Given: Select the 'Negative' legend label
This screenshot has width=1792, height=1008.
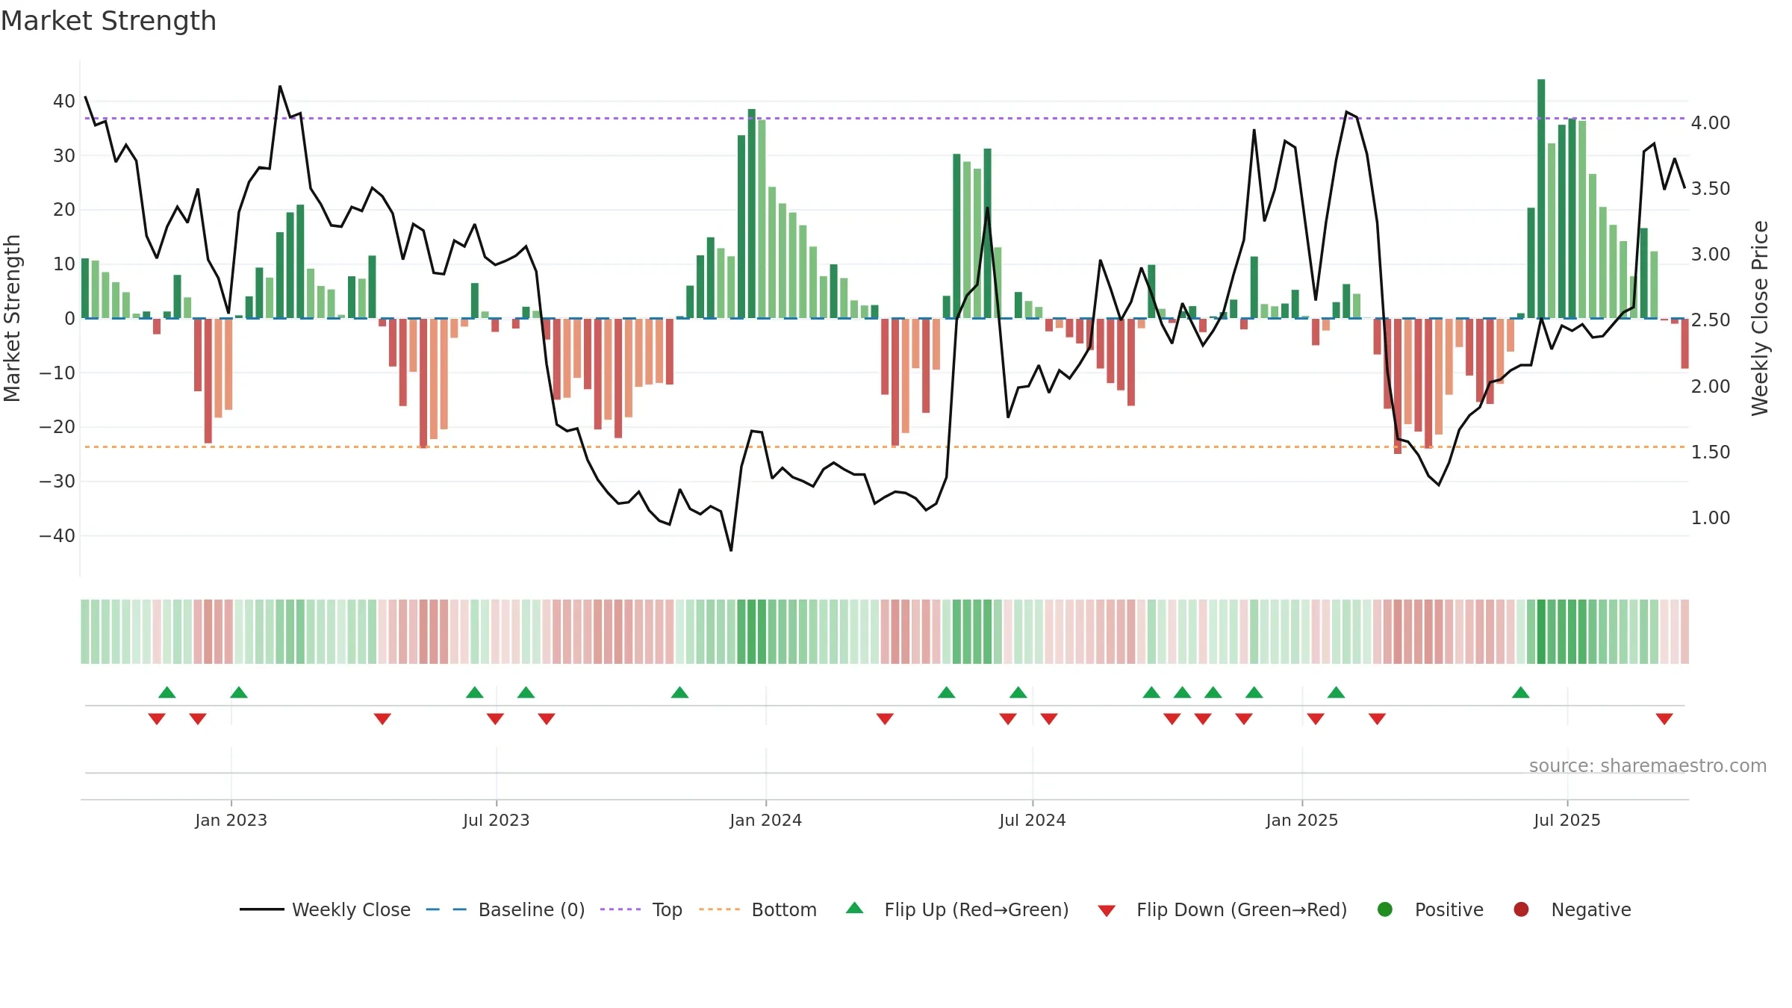Looking at the screenshot, I should tap(1591, 909).
